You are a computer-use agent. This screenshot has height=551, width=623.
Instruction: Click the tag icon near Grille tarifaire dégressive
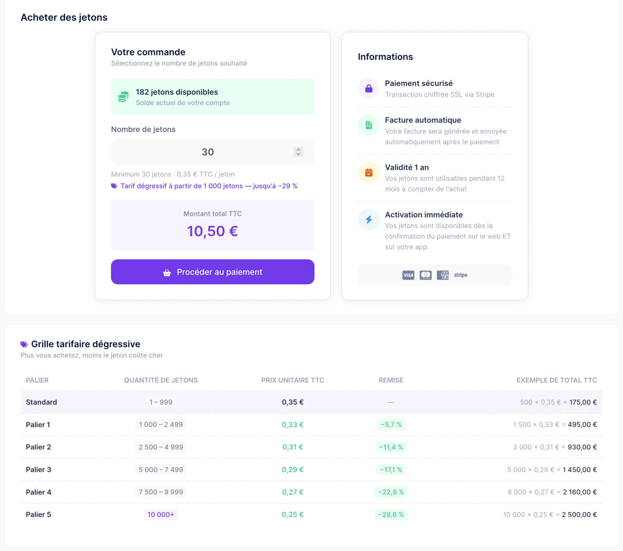(x=23, y=344)
